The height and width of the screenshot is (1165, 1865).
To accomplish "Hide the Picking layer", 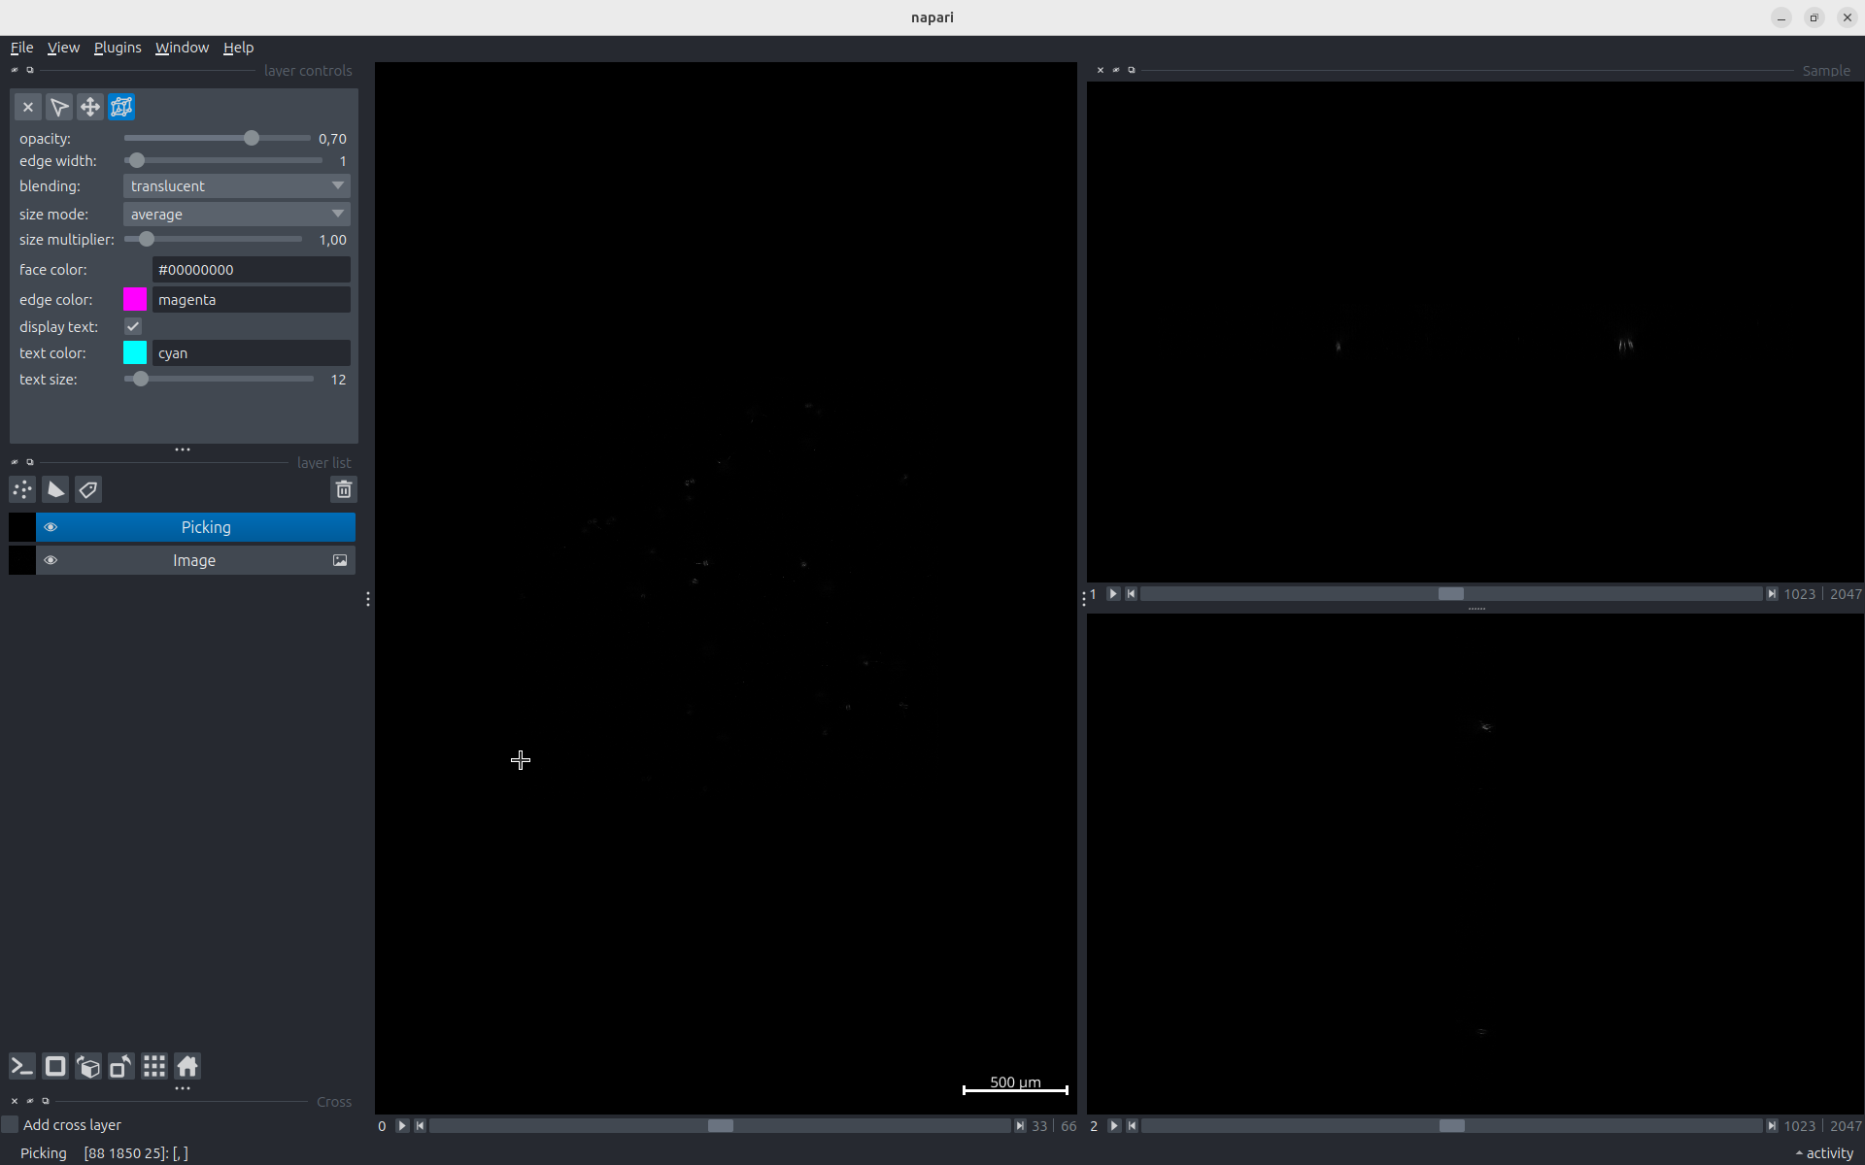I will (51, 526).
